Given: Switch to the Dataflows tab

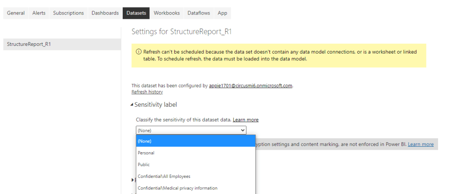Looking at the screenshot, I should (199, 13).
